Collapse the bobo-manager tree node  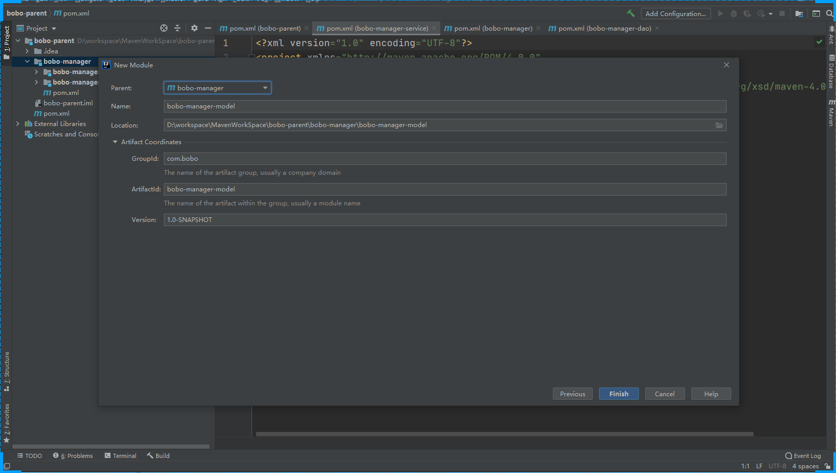(x=27, y=61)
